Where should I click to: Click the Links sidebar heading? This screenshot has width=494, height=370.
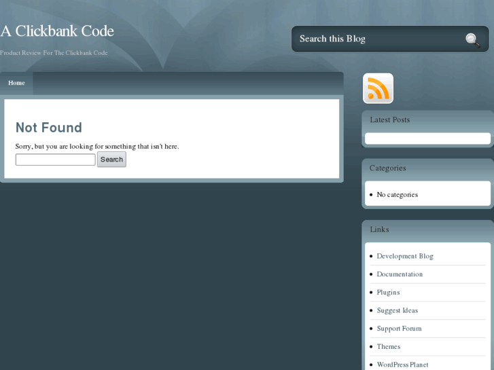point(379,229)
